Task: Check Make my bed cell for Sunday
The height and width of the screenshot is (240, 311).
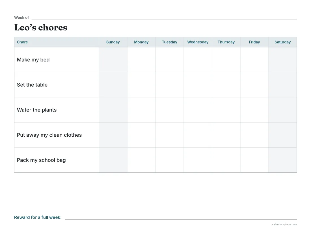Action: [x=113, y=60]
